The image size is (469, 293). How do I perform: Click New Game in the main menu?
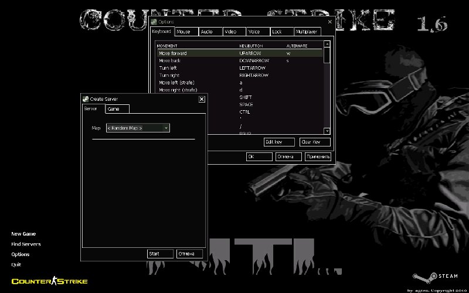[23, 234]
